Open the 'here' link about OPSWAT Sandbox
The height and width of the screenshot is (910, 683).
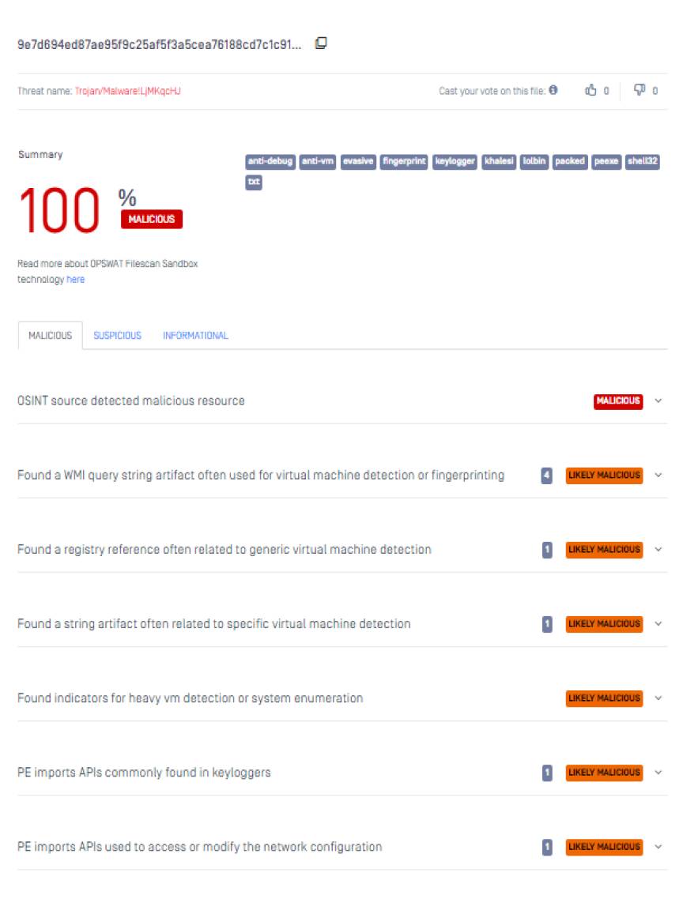(x=75, y=280)
